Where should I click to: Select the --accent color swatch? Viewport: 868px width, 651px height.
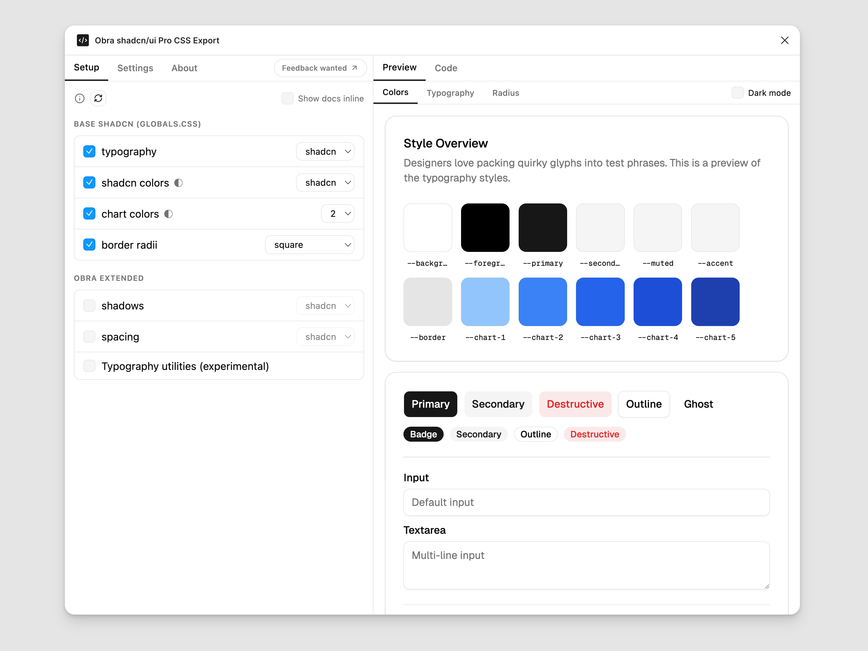tap(715, 228)
